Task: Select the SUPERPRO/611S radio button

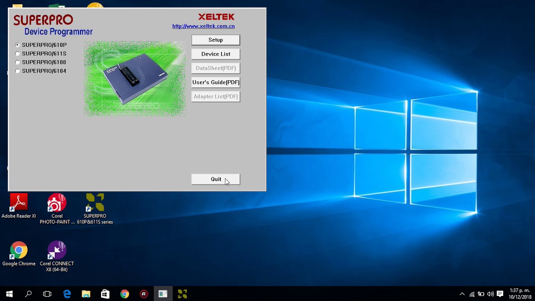Action: (18, 54)
